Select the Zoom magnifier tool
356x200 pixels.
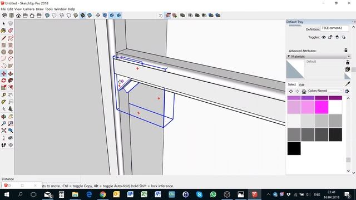click(x=4, y=123)
